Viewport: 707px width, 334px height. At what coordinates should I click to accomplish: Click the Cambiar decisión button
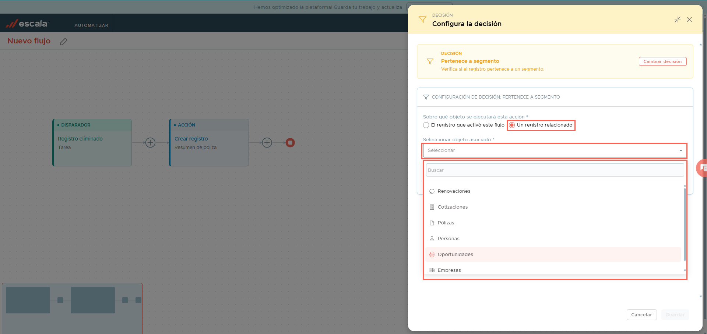point(662,61)
